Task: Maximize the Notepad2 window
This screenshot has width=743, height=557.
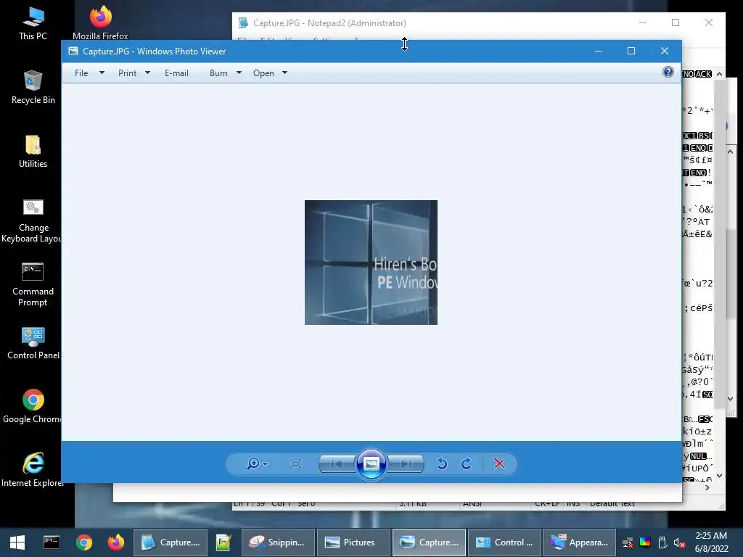Action: click(676, 22)
